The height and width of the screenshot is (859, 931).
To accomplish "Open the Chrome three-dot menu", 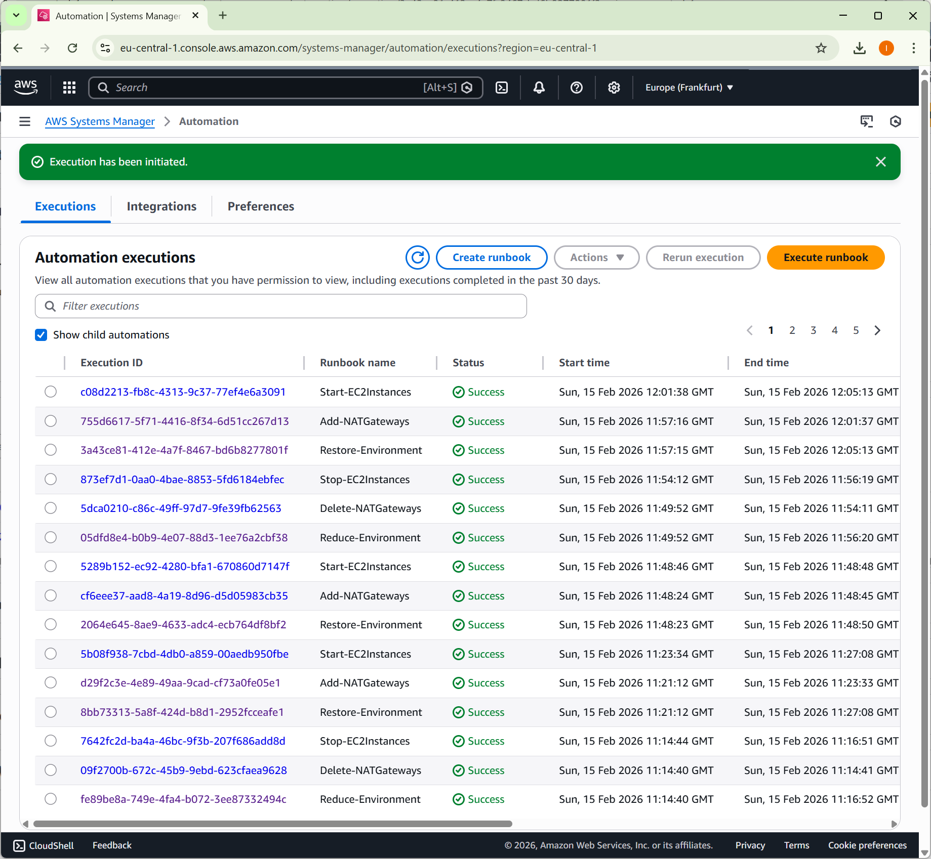I will click(x=914, y=48).
